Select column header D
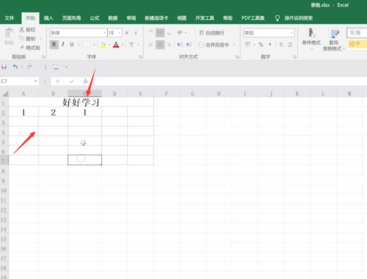 (x=115, y=94)
